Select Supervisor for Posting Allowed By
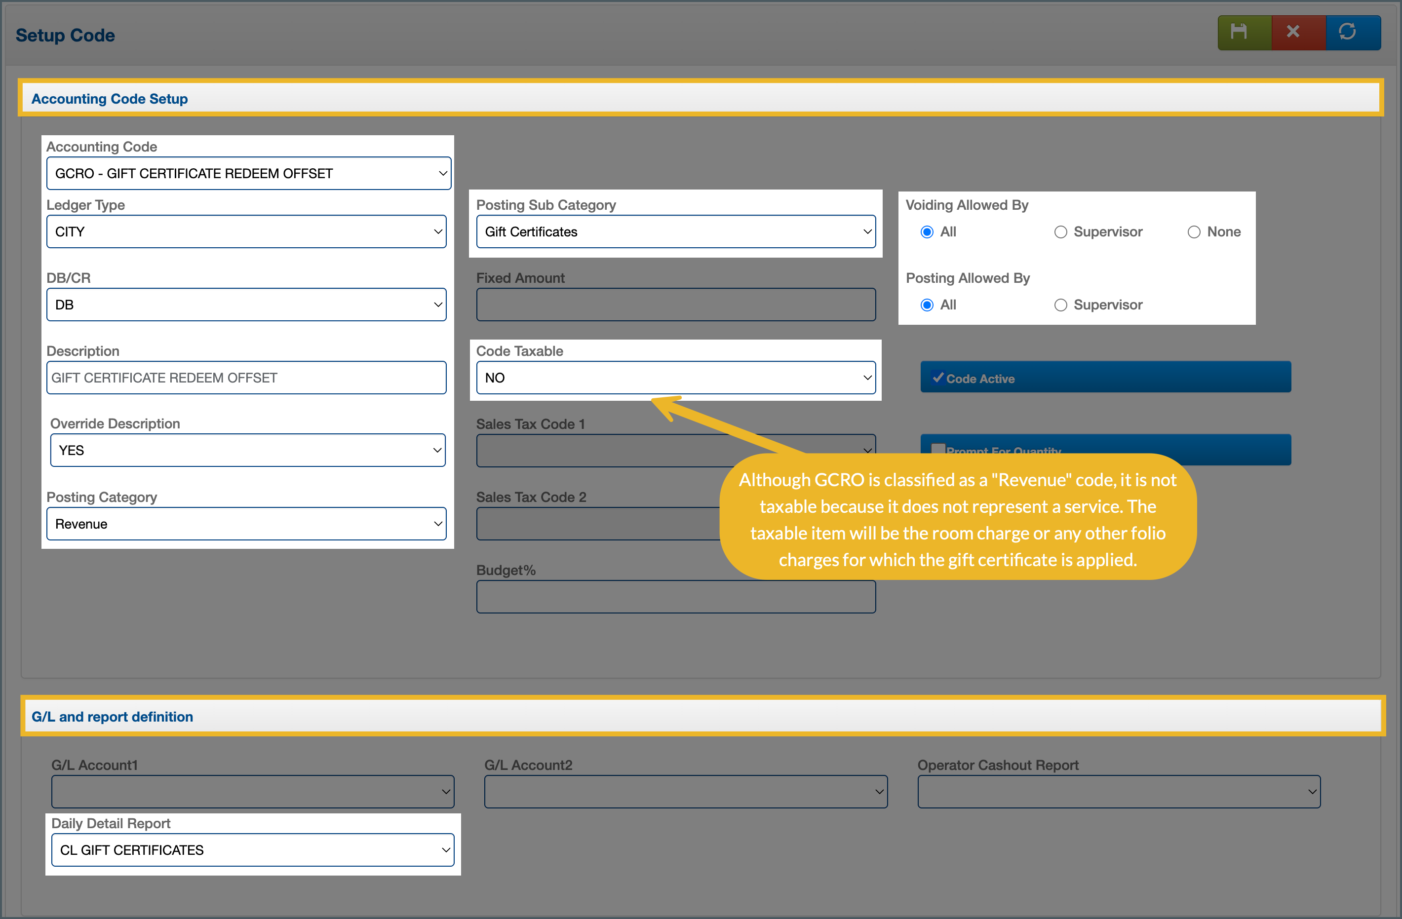Image resolution: width=1402 pixels, height=919 pixels. [x=1060, y=305]
